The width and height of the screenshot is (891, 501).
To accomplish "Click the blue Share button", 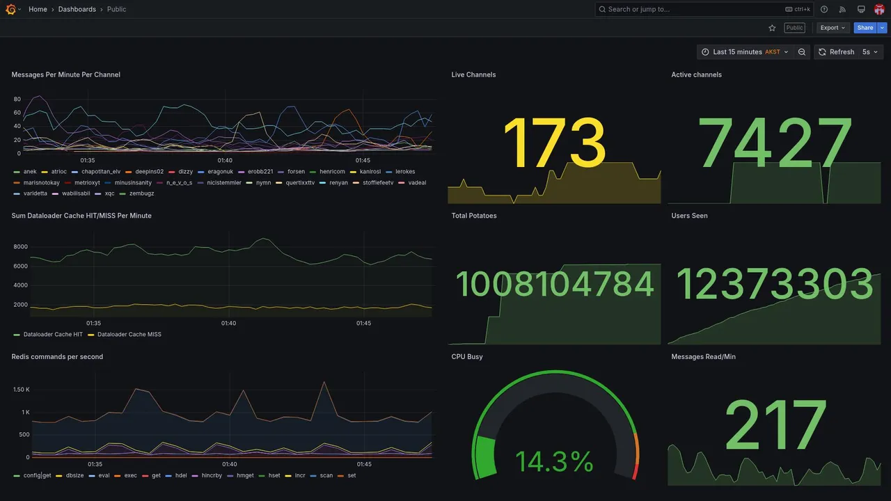I will (x=865, y=28).
